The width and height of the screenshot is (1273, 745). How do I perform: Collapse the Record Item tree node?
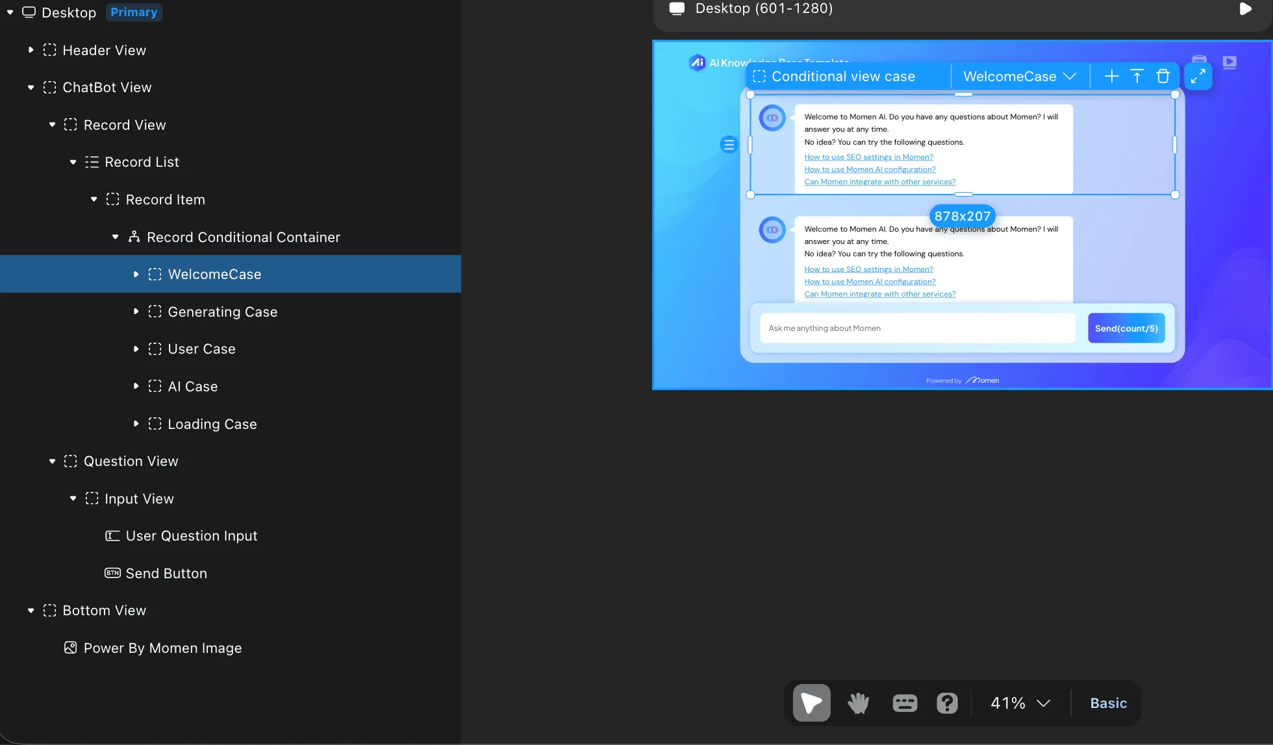94,199
